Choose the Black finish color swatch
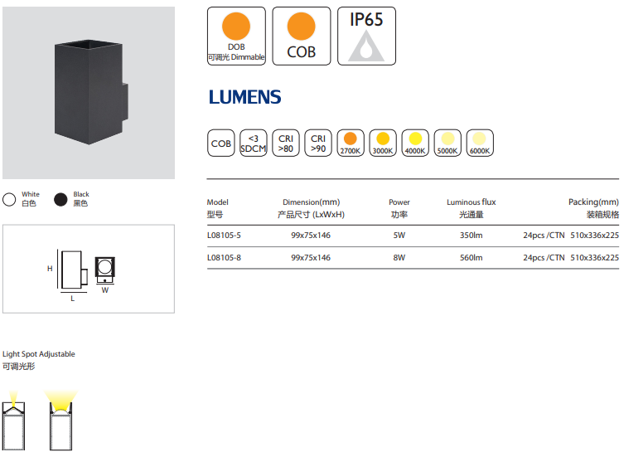This screenshot has width=624, height=457. (60, 199)
